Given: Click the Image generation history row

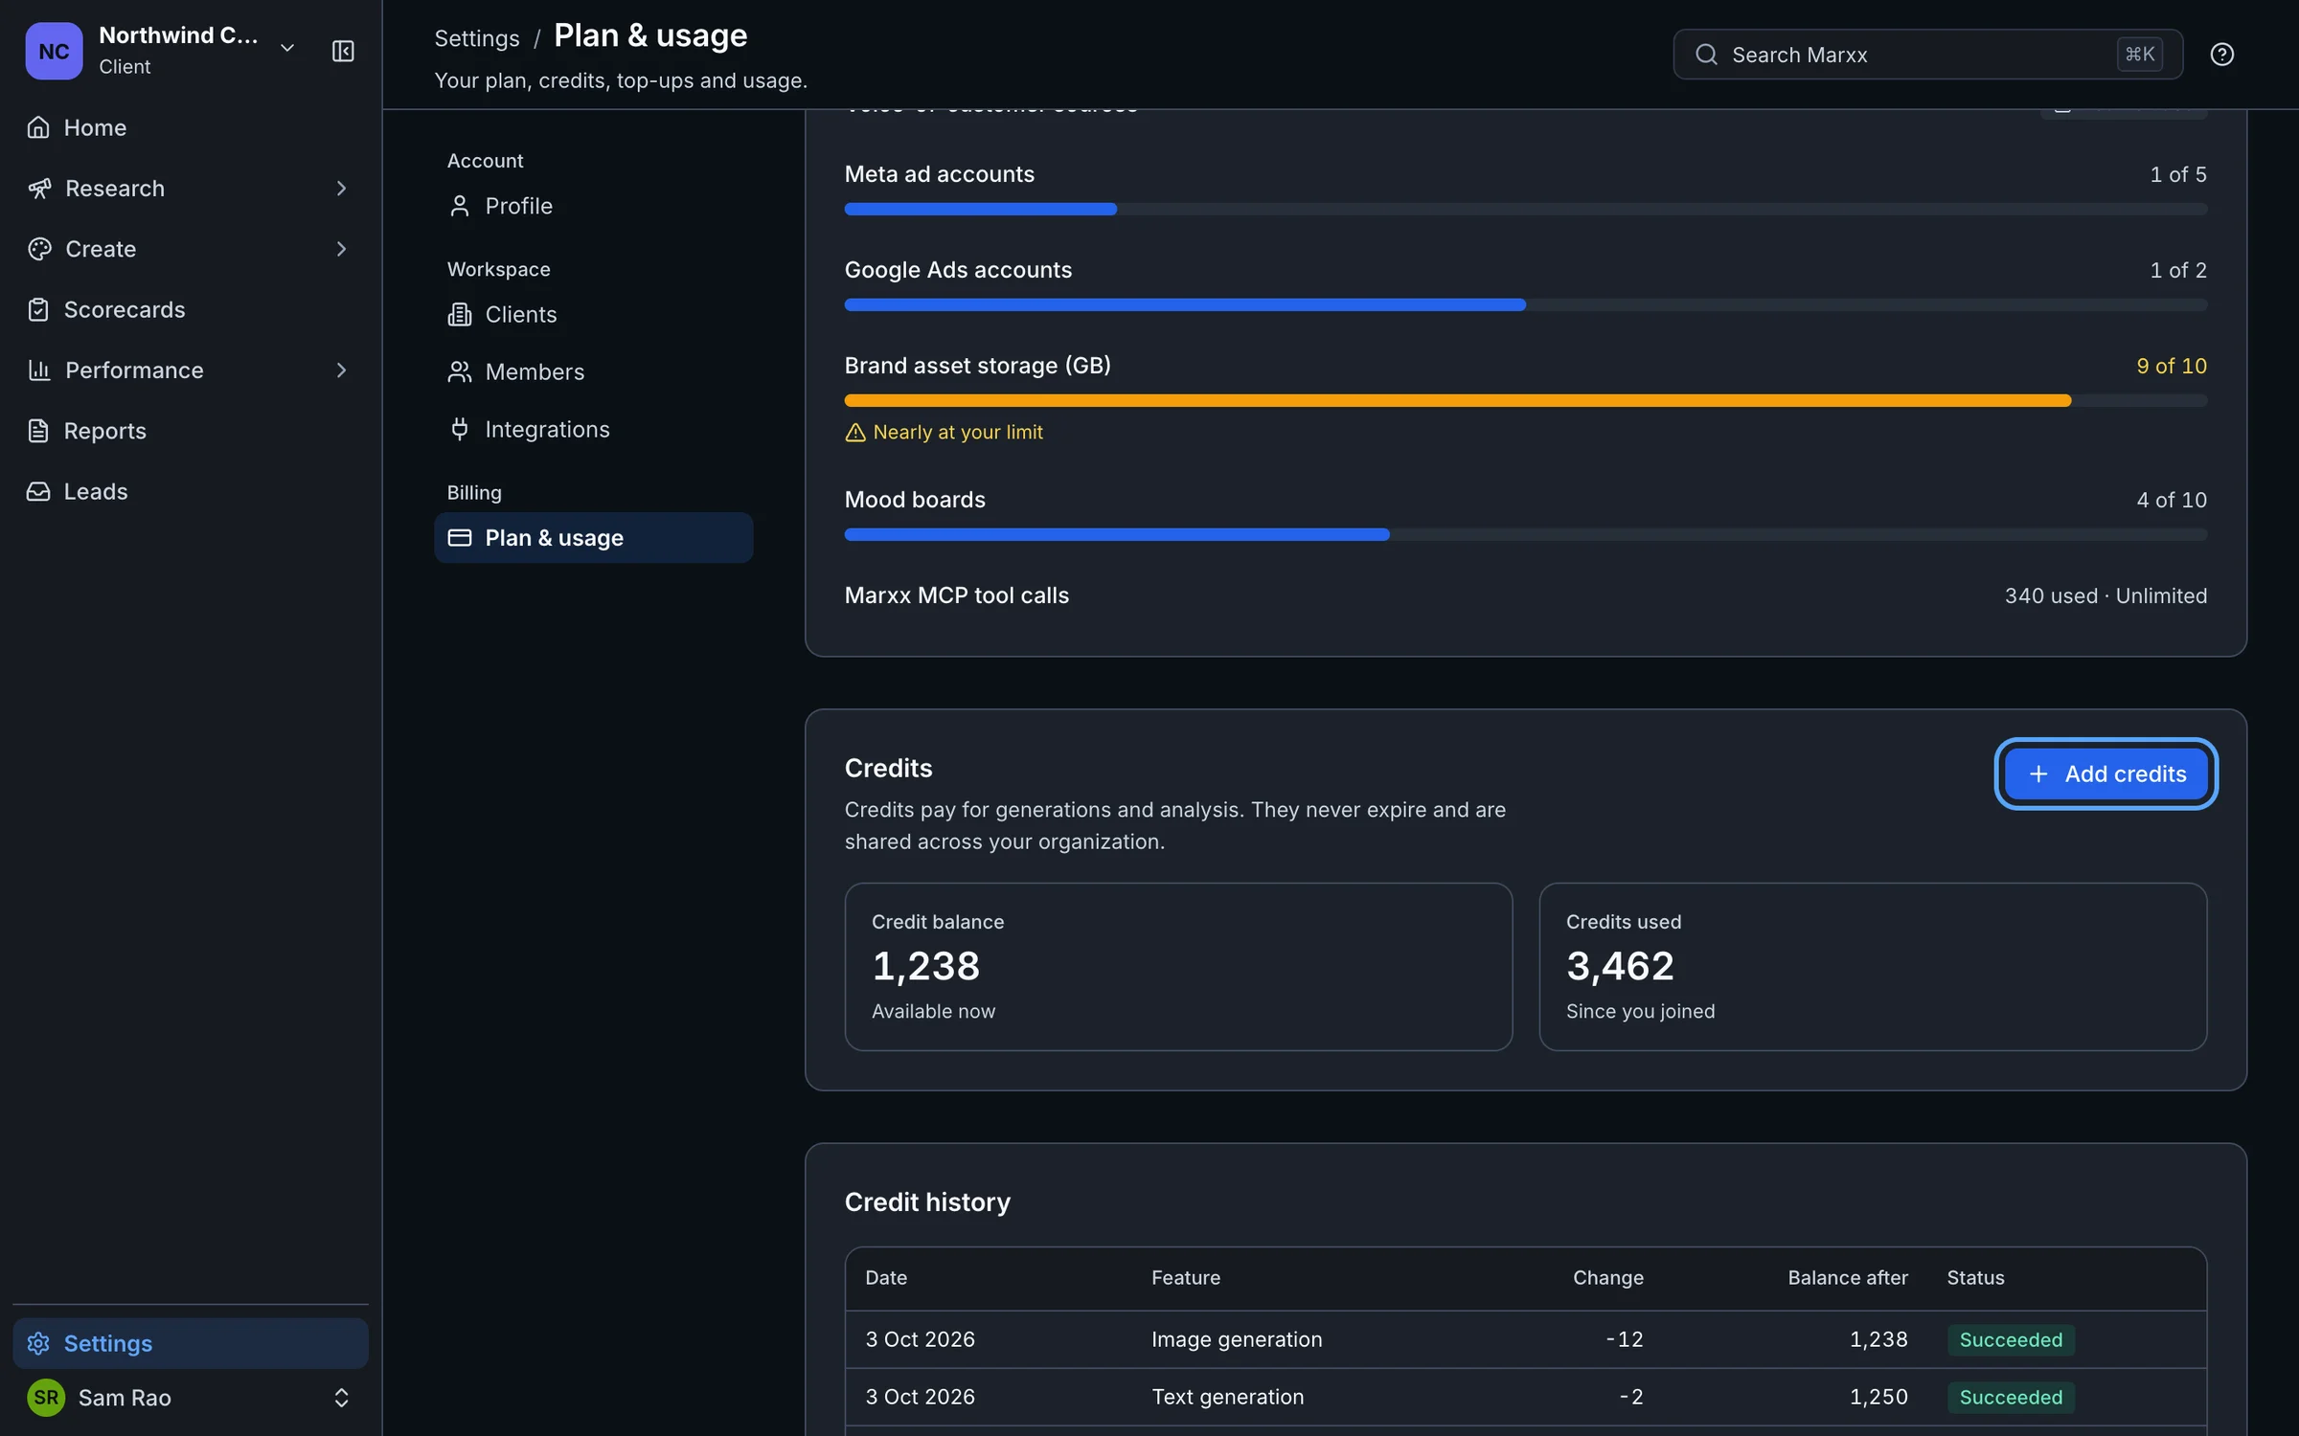Looking at the screenshot, I should click(x=1525, y=1338).
